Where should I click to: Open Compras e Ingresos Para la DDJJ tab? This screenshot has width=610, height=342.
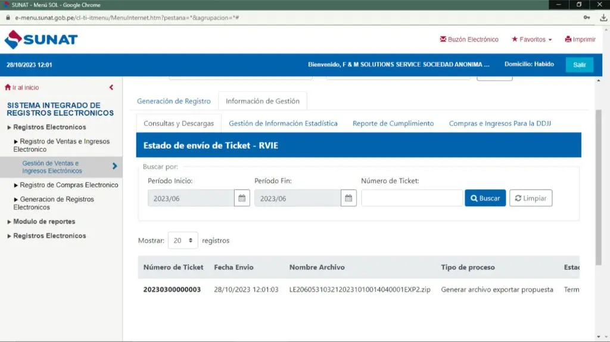pos(500,124)
